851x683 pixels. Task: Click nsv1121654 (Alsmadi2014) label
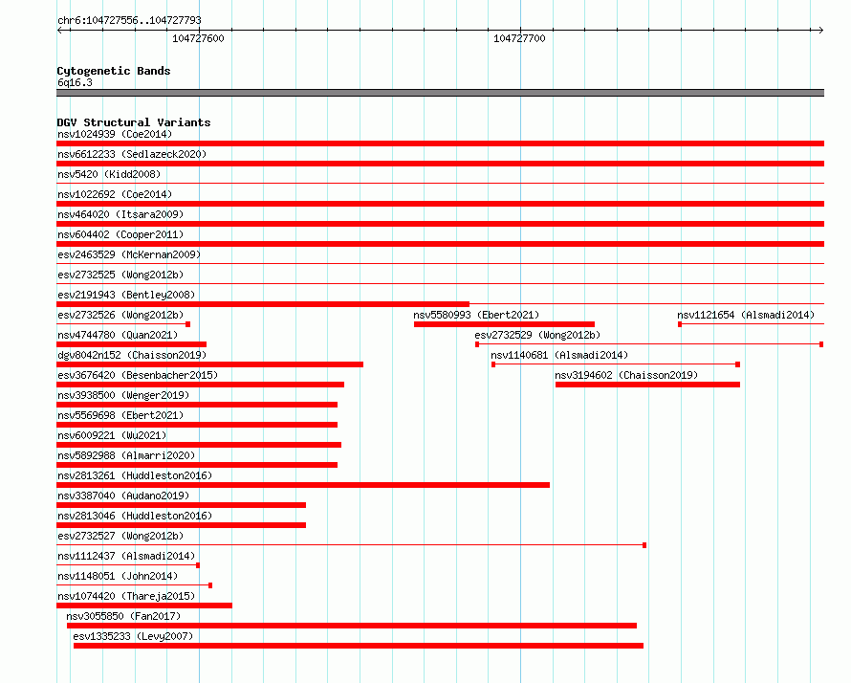746,315
